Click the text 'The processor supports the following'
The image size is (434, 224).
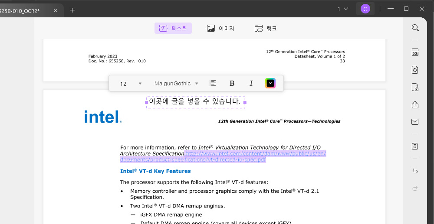(167, 182)
